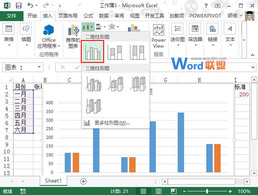Click the Redo arrow icon
Screen dimensions: 258x195
point(46,6)
